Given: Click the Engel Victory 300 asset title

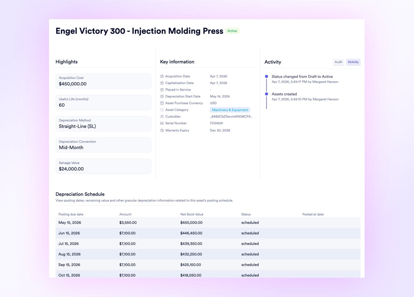Looking at the screenshot, I should (x=139, y=31).
